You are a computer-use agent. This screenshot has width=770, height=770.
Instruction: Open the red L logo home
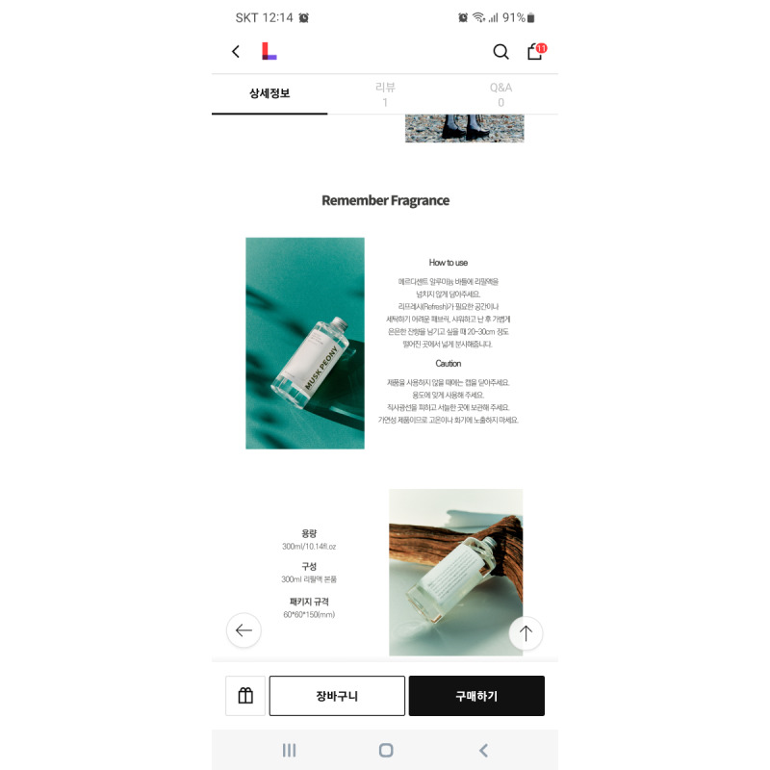(x=269, y=51)
